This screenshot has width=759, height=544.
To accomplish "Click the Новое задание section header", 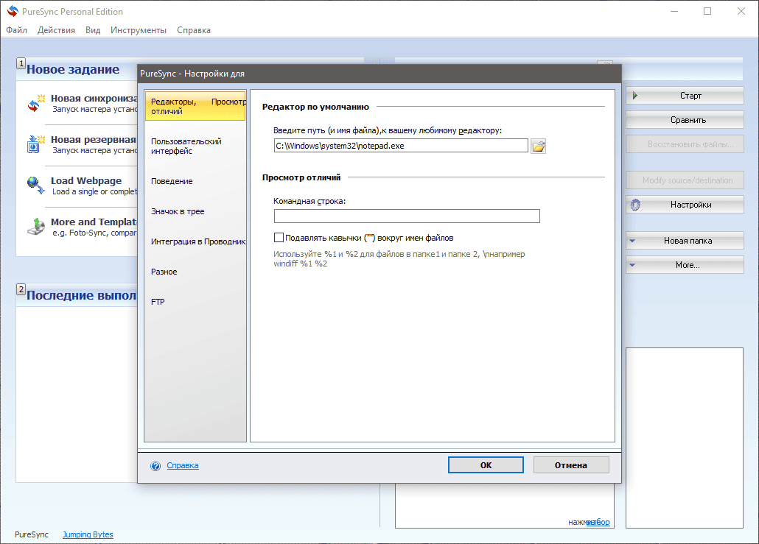I will tap(73, 69).
